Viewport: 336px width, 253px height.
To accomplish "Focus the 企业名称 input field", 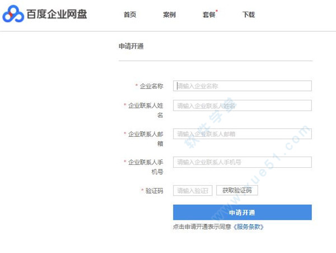I will click(242, 86).
